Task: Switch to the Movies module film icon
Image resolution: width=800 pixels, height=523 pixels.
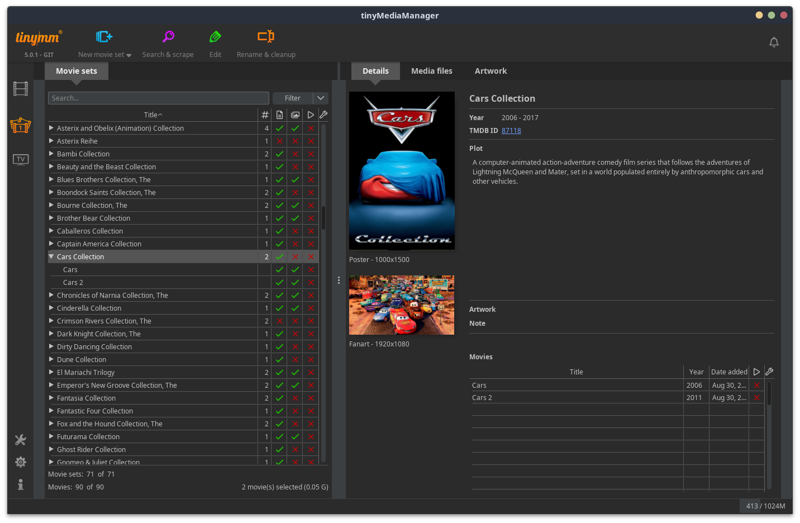Action: 21,89
